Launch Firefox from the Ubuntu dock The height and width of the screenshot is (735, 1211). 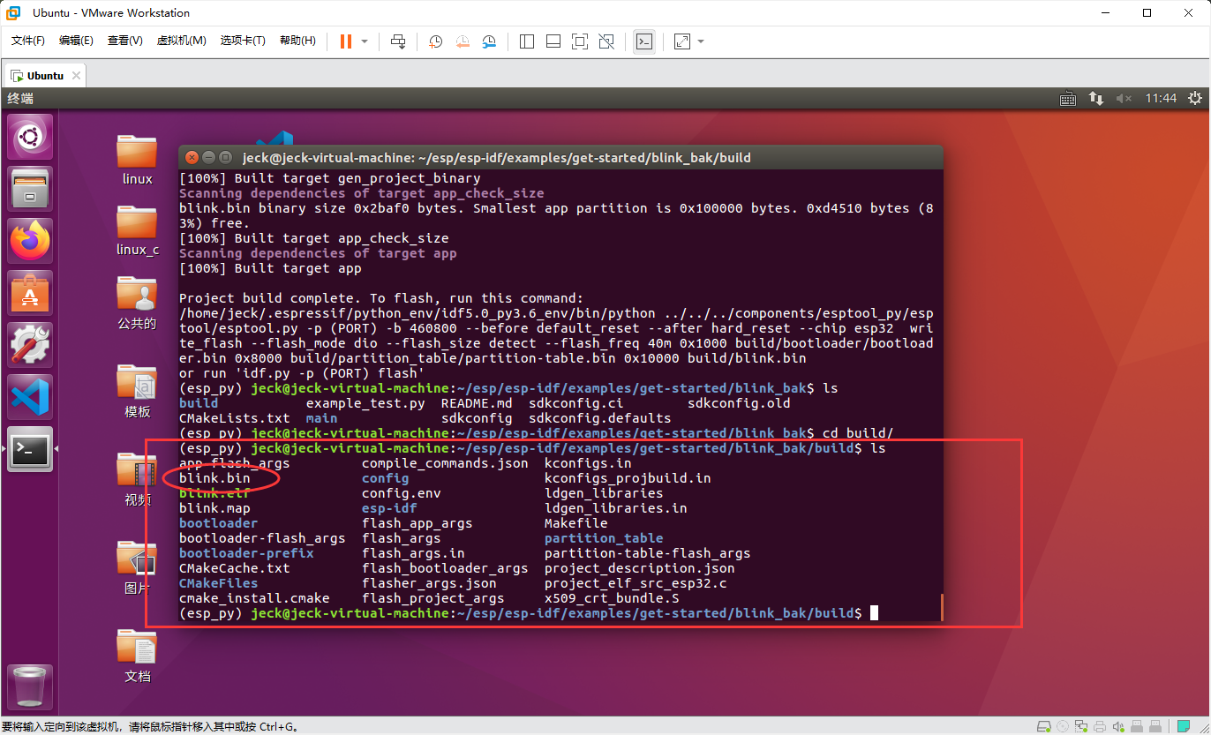[31, 241]
